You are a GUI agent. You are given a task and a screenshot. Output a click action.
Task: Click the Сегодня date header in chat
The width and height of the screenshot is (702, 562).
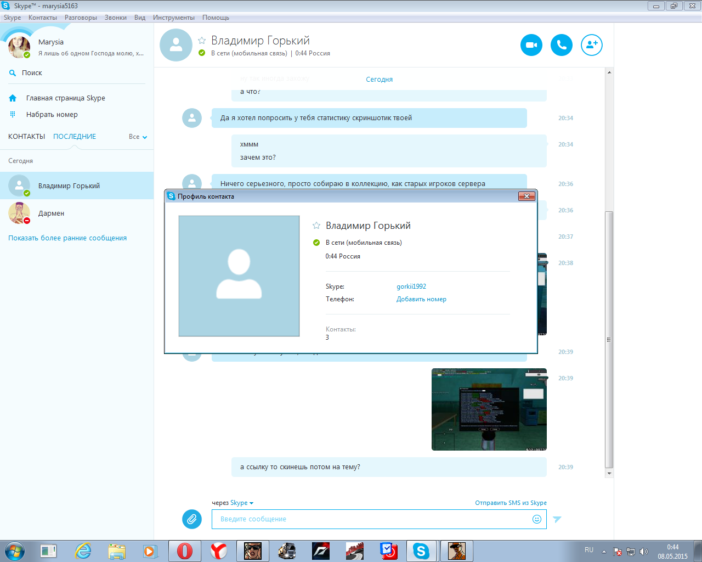(x=379, y=80)
